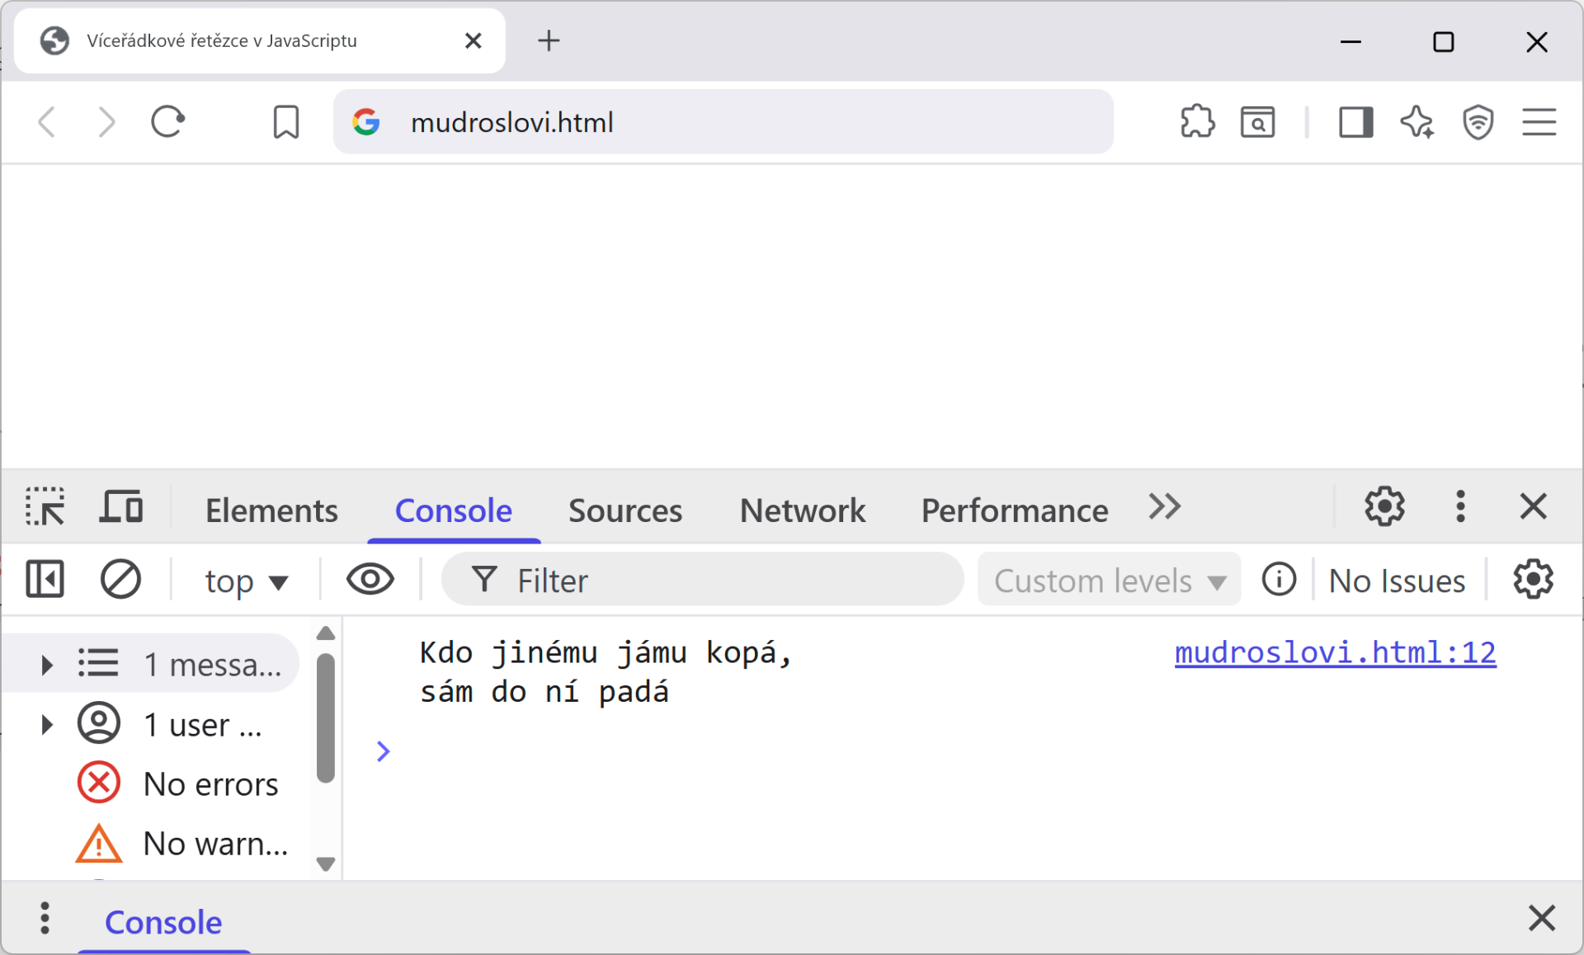
Task: Close the Víceřádkové řetězce v JavaScriptu tab
Action: [474, 40]
